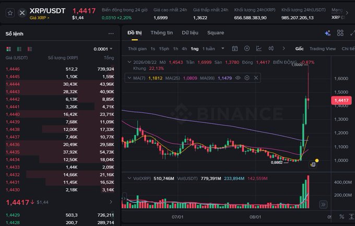Click the MA(7) 1,1812 value
The image size is (355, 226).
click(x=156, y=78)
